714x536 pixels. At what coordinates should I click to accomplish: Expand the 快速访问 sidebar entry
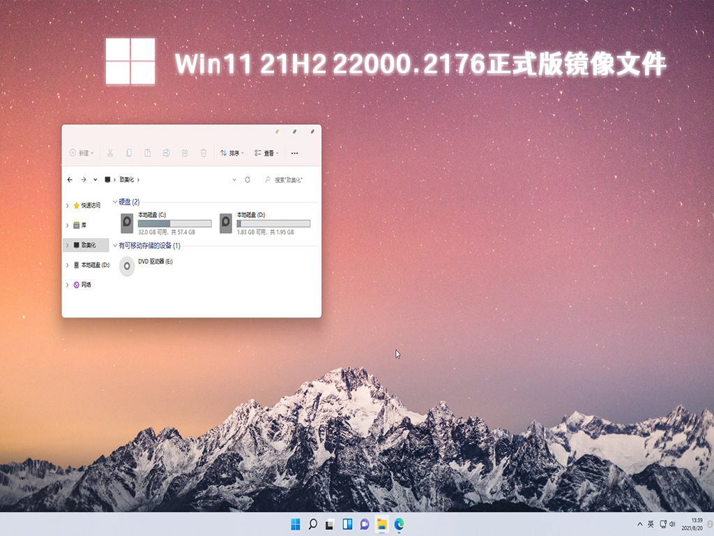(66, 206)
